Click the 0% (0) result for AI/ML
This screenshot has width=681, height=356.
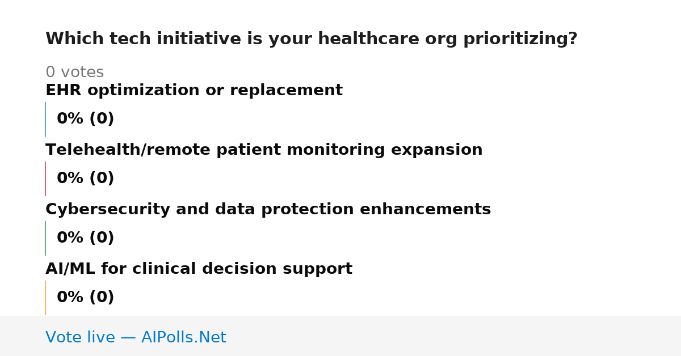click(85, 298)
